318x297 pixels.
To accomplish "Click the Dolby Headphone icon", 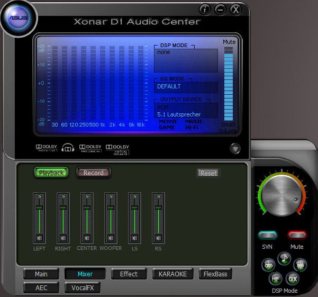I will point(68,148).
